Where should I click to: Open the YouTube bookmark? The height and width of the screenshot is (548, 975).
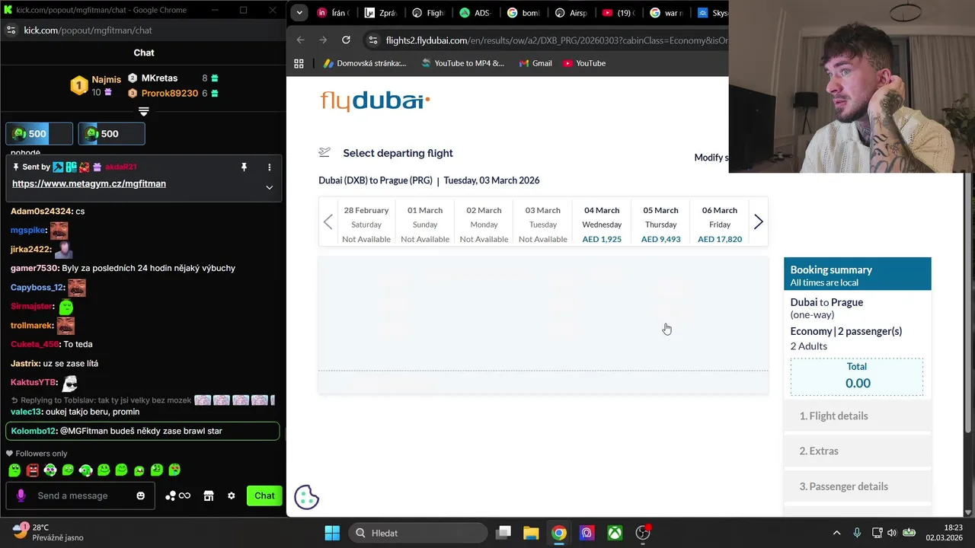point(584,63)
